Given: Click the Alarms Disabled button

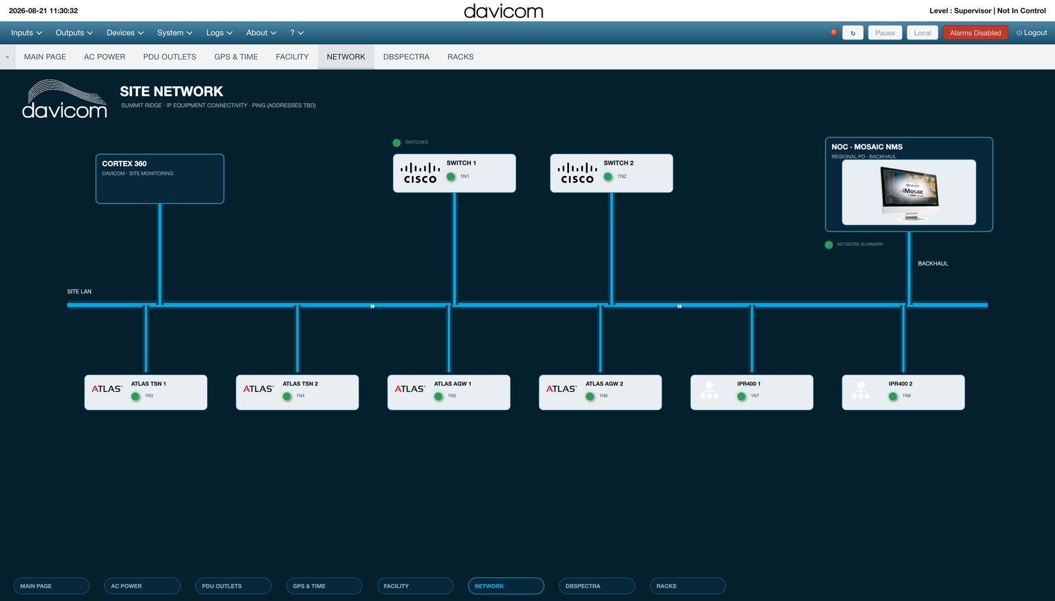Looking at the screenshot, I should tap(975, 33).
